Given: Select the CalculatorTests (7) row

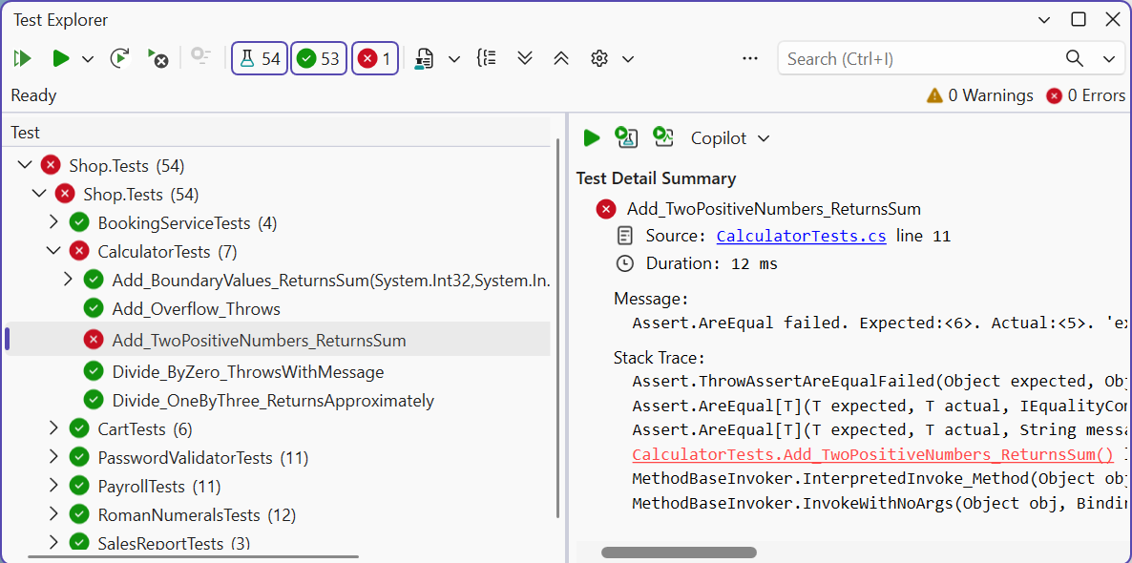Looking at the screenshot, I should (278, 251).
